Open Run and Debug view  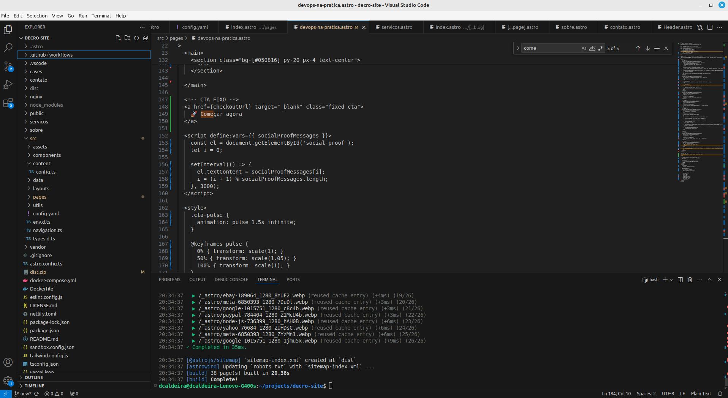(8, 84)
